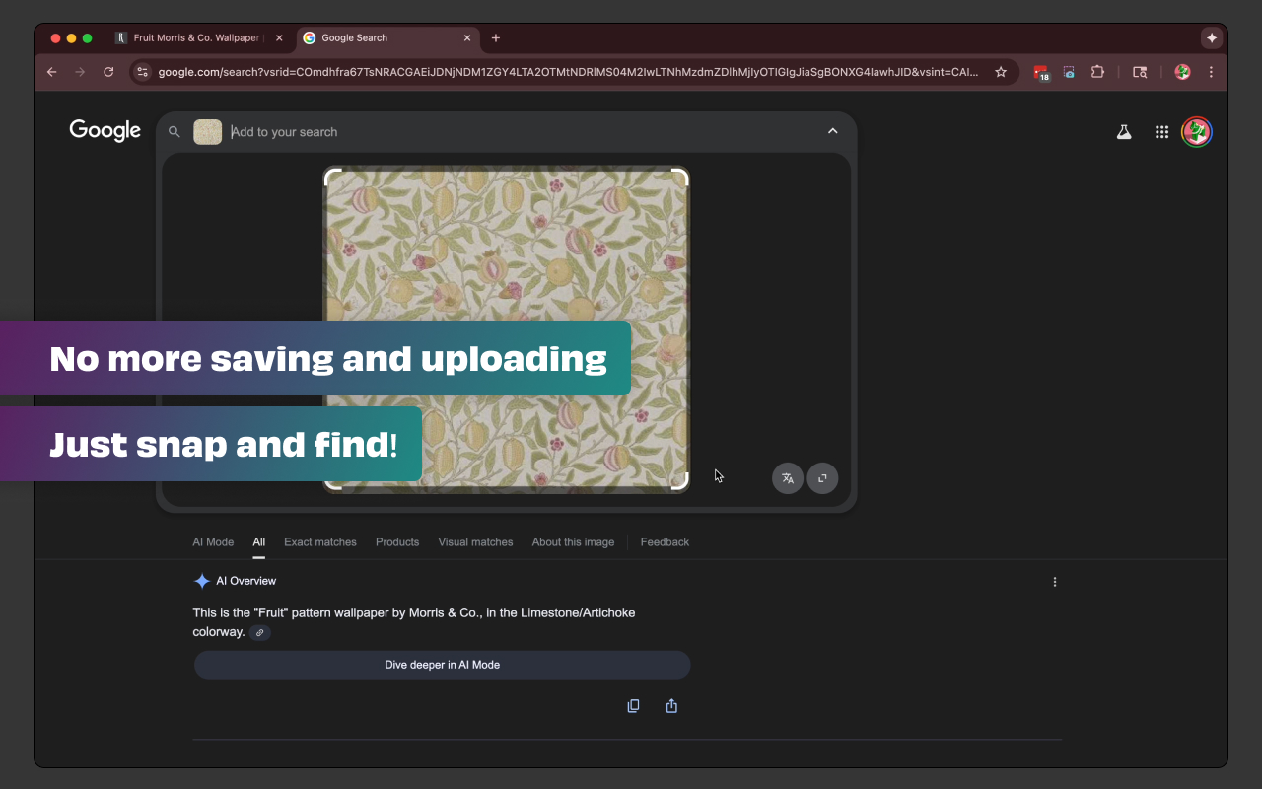1262x789 pixels.
Task: Open a new browser tab
Action: click(496, 37)
